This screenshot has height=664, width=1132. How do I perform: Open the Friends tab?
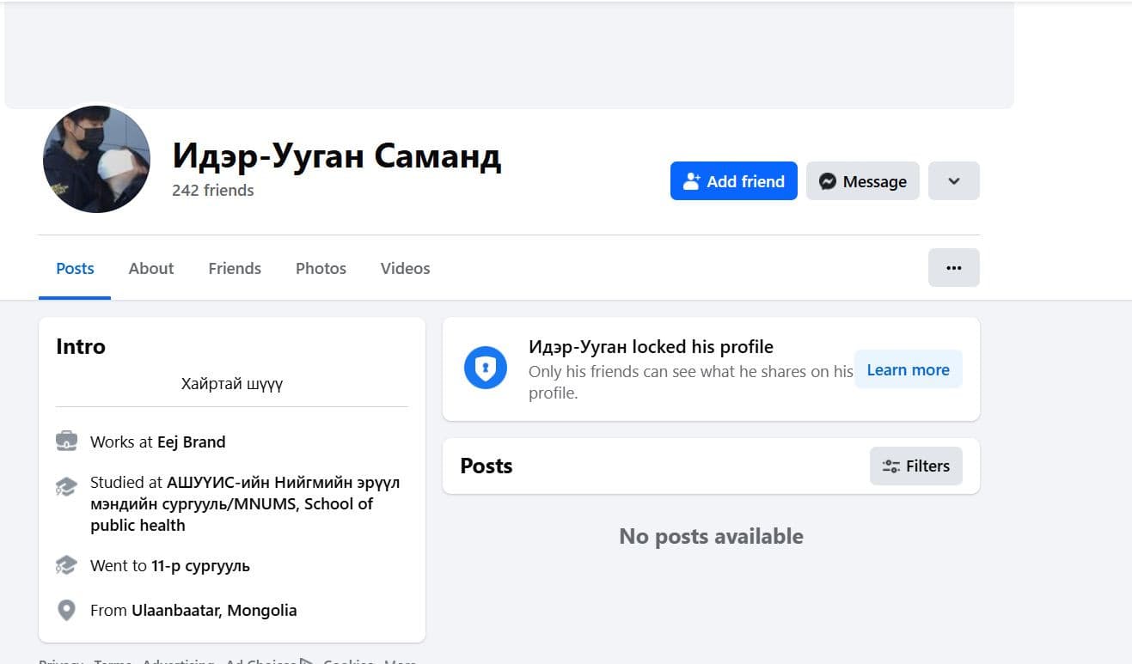coord(235,268)
